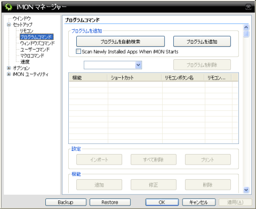Expand the iMON ユーティリティ node
The width and height of the screenshot is (256, 209).
9,74
